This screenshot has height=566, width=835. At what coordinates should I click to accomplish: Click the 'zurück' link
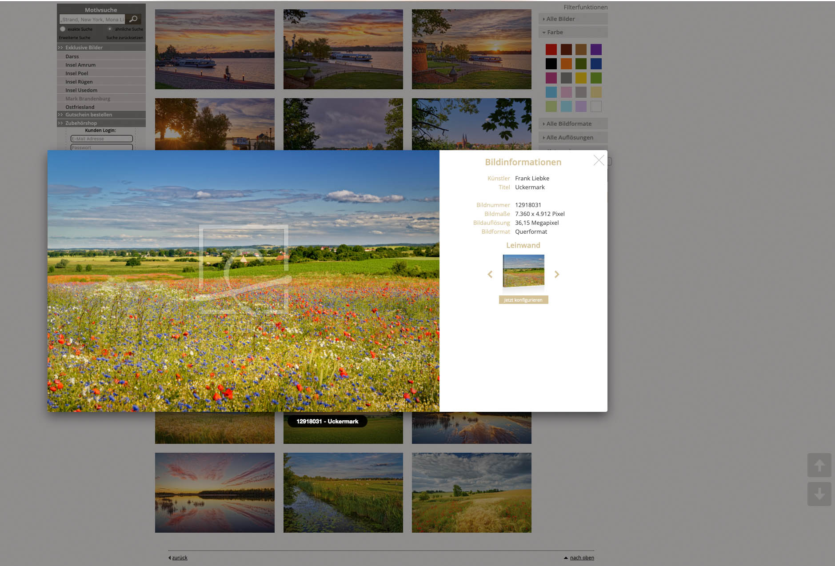click(180, 558)
